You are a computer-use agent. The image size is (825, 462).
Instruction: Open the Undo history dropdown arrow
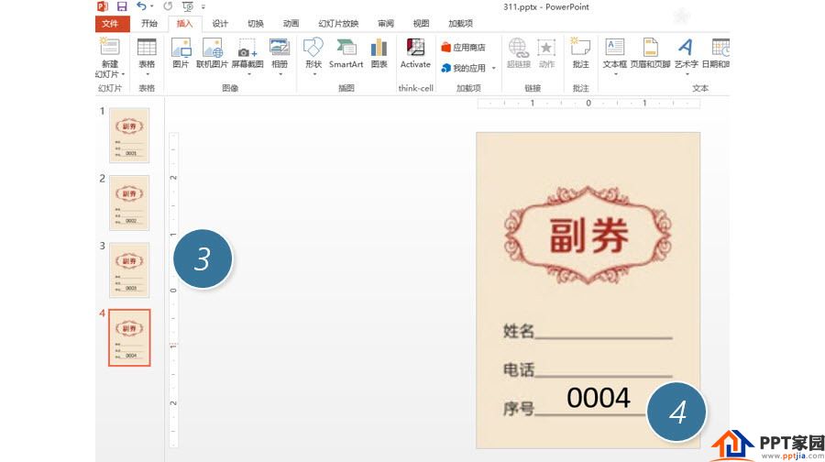point(152,6)
